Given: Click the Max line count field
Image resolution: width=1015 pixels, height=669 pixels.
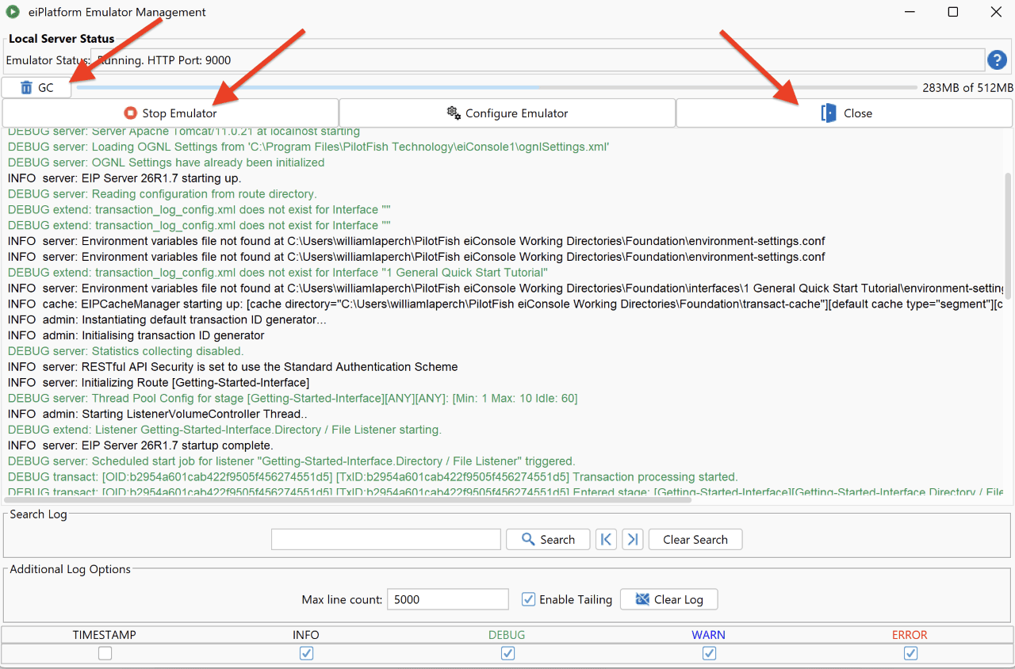Looking at the screenshot, I should click(x=447, y=599).
